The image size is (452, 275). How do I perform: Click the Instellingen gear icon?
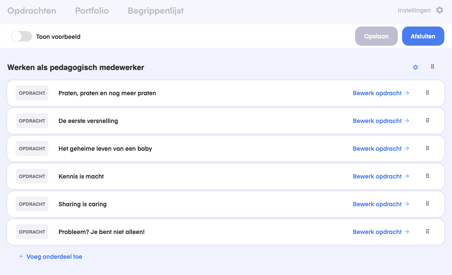tap(439, 10)
